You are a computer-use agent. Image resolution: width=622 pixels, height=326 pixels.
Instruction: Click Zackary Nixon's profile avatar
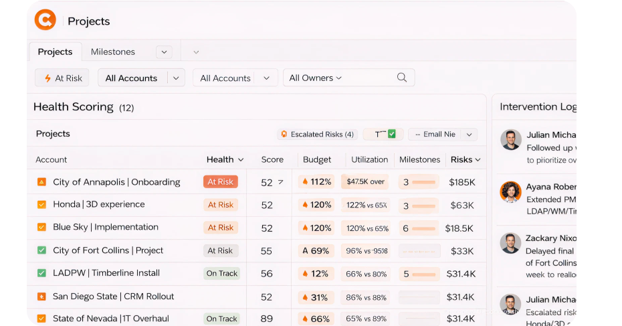tap(511, 243)
